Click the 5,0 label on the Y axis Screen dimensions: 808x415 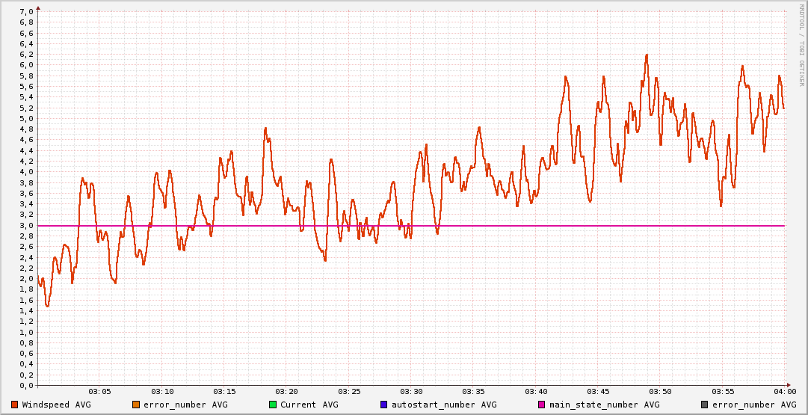click(25, 118)
